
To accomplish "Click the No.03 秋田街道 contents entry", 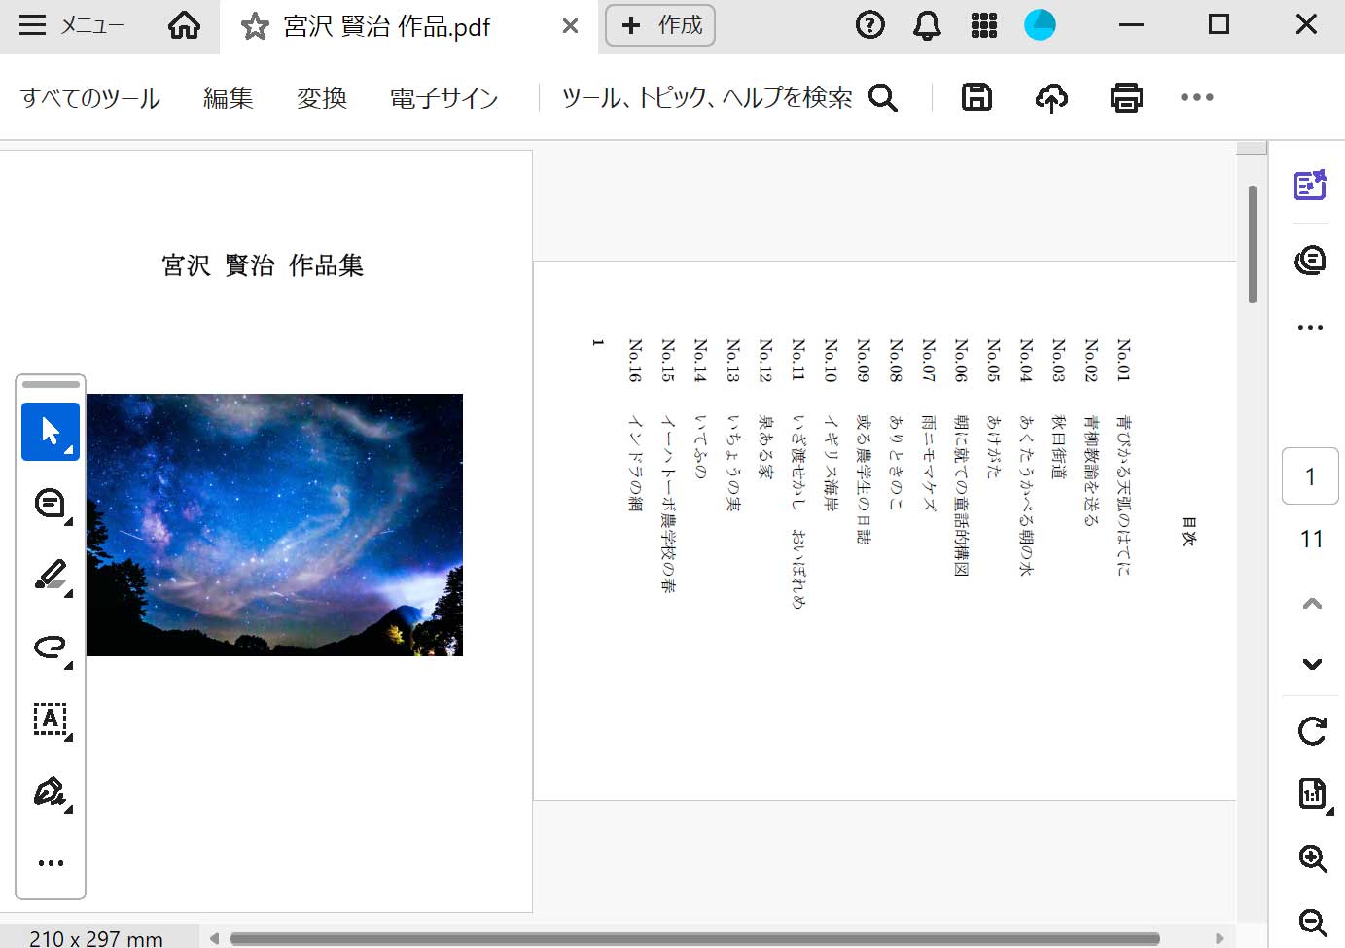I will [x=1059, y=408].
